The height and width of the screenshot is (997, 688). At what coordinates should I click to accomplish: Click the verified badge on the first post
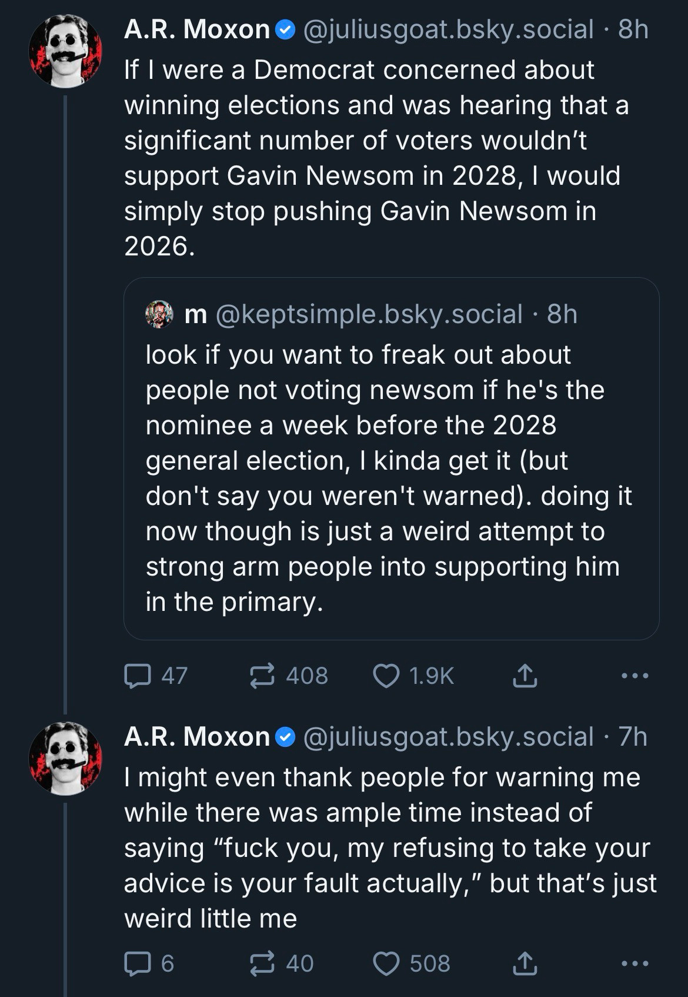pyautogui.click(x=286, y=30)
